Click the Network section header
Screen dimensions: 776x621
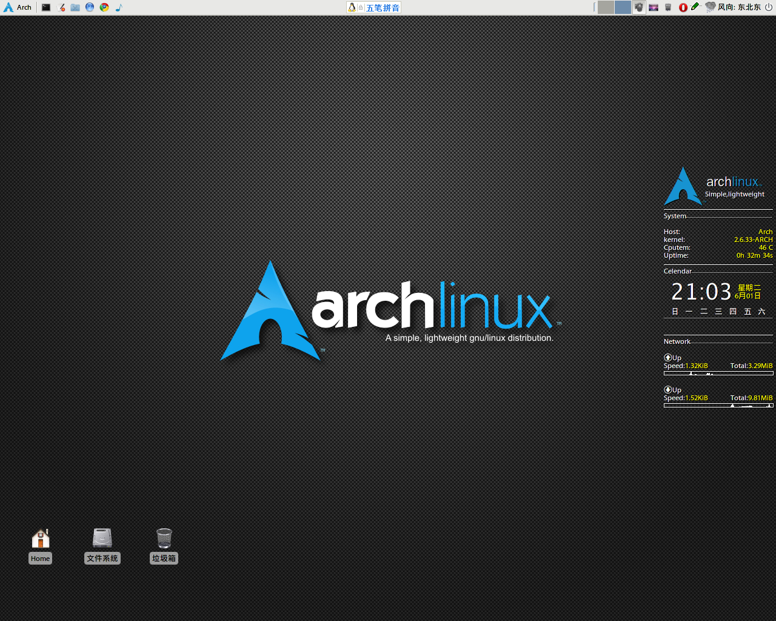point(677,341)
